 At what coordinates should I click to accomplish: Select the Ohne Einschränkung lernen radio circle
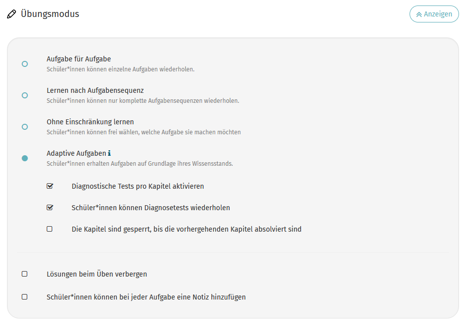pos(24,127)
